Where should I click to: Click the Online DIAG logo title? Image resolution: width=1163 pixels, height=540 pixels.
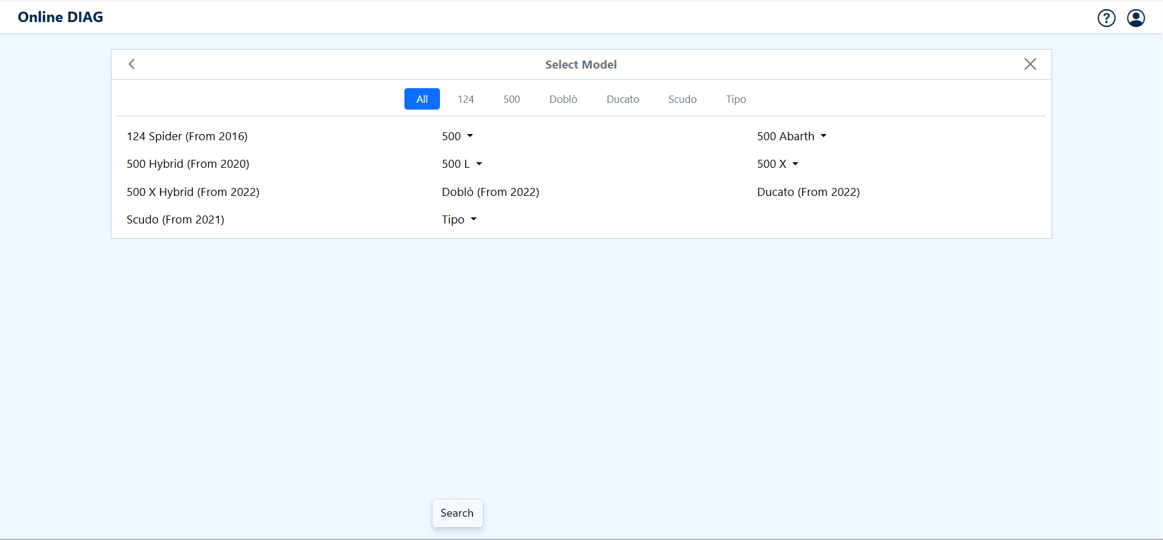(x=61, y=17)
